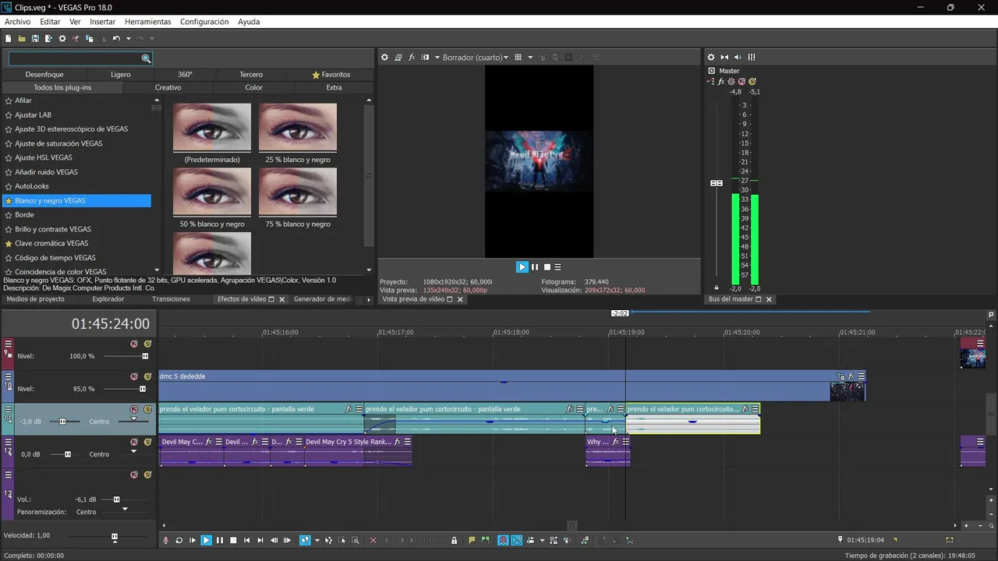Filter plug-ins by Favoritos
This screenshot has height=561, width=998.
(331, 75)
